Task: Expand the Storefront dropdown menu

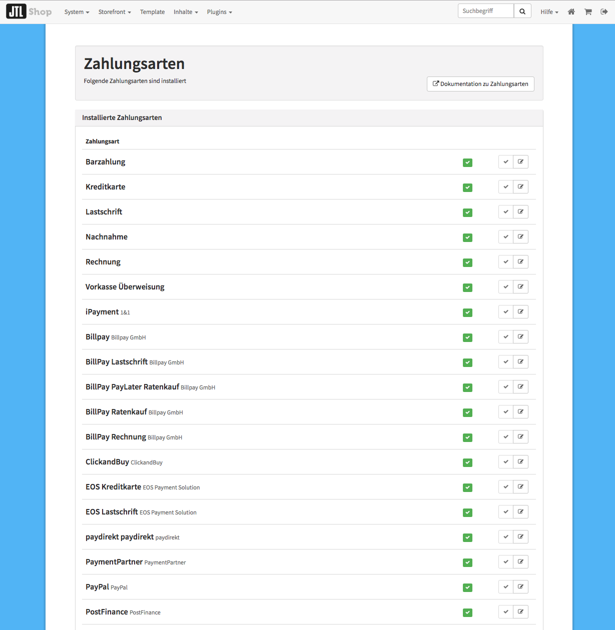Action: coord(115,12)
